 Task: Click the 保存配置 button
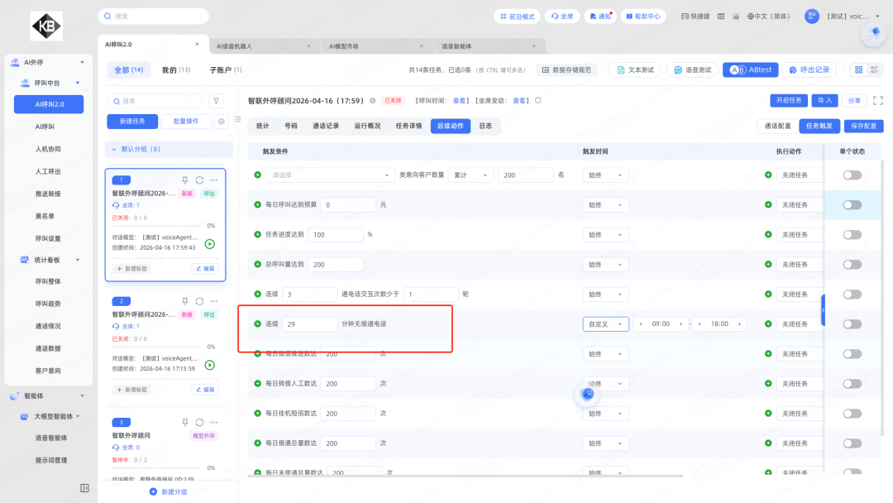pyautogui.click(x=864, y=127)
